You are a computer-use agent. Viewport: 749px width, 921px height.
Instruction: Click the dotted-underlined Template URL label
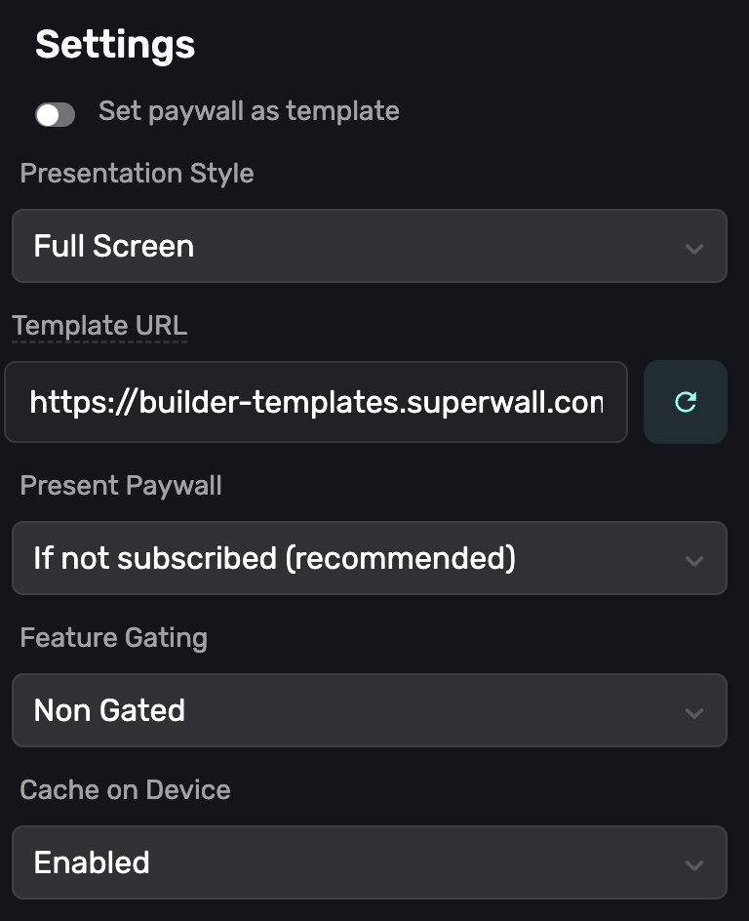coord(99,326)
